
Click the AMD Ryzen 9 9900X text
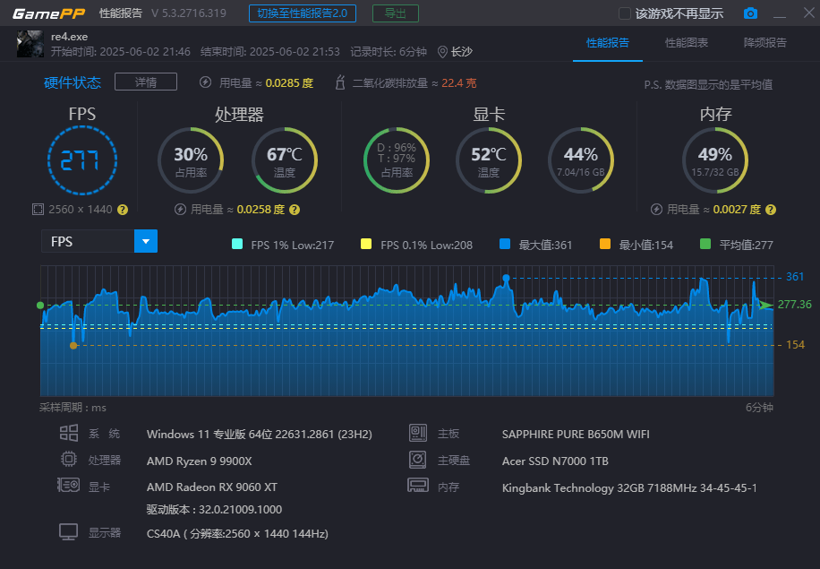click(x=200, y=461)
